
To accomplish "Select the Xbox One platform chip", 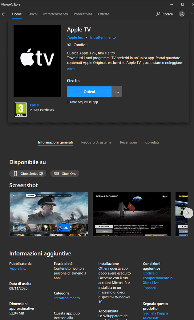I will click(x=65, y=174).
